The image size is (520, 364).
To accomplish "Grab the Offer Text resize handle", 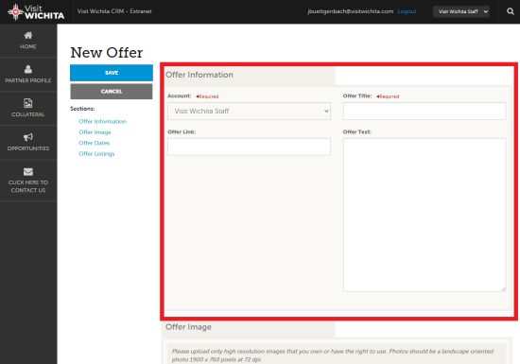I will 503,289.
